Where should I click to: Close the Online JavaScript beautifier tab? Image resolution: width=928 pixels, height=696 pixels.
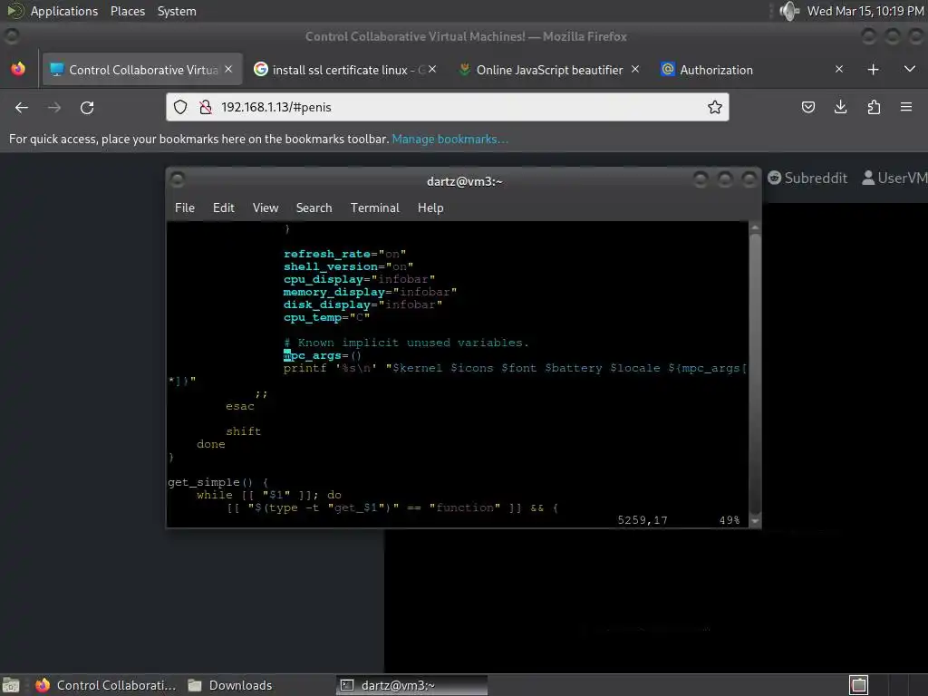pos(635,69)
